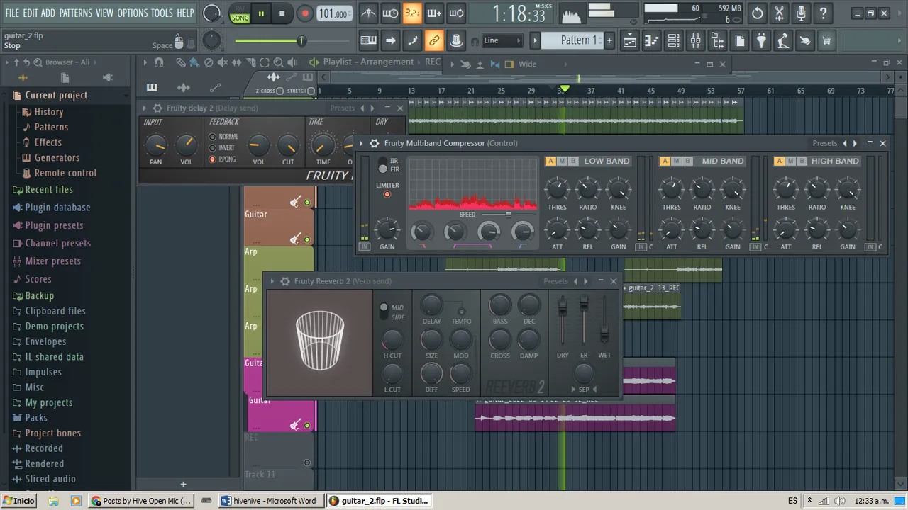Open Channel presets folder in browser

(58, 243)
